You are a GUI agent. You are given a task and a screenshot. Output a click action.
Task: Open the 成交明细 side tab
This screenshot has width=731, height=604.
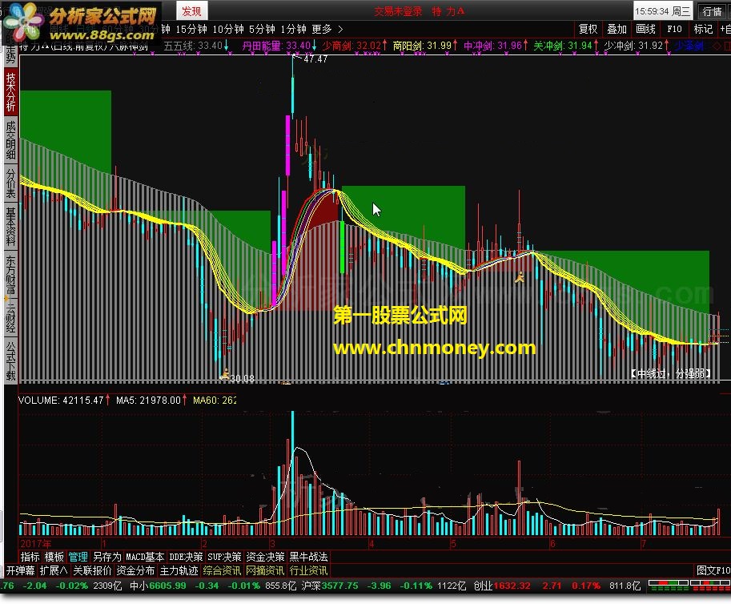click(x=10, y=140)
